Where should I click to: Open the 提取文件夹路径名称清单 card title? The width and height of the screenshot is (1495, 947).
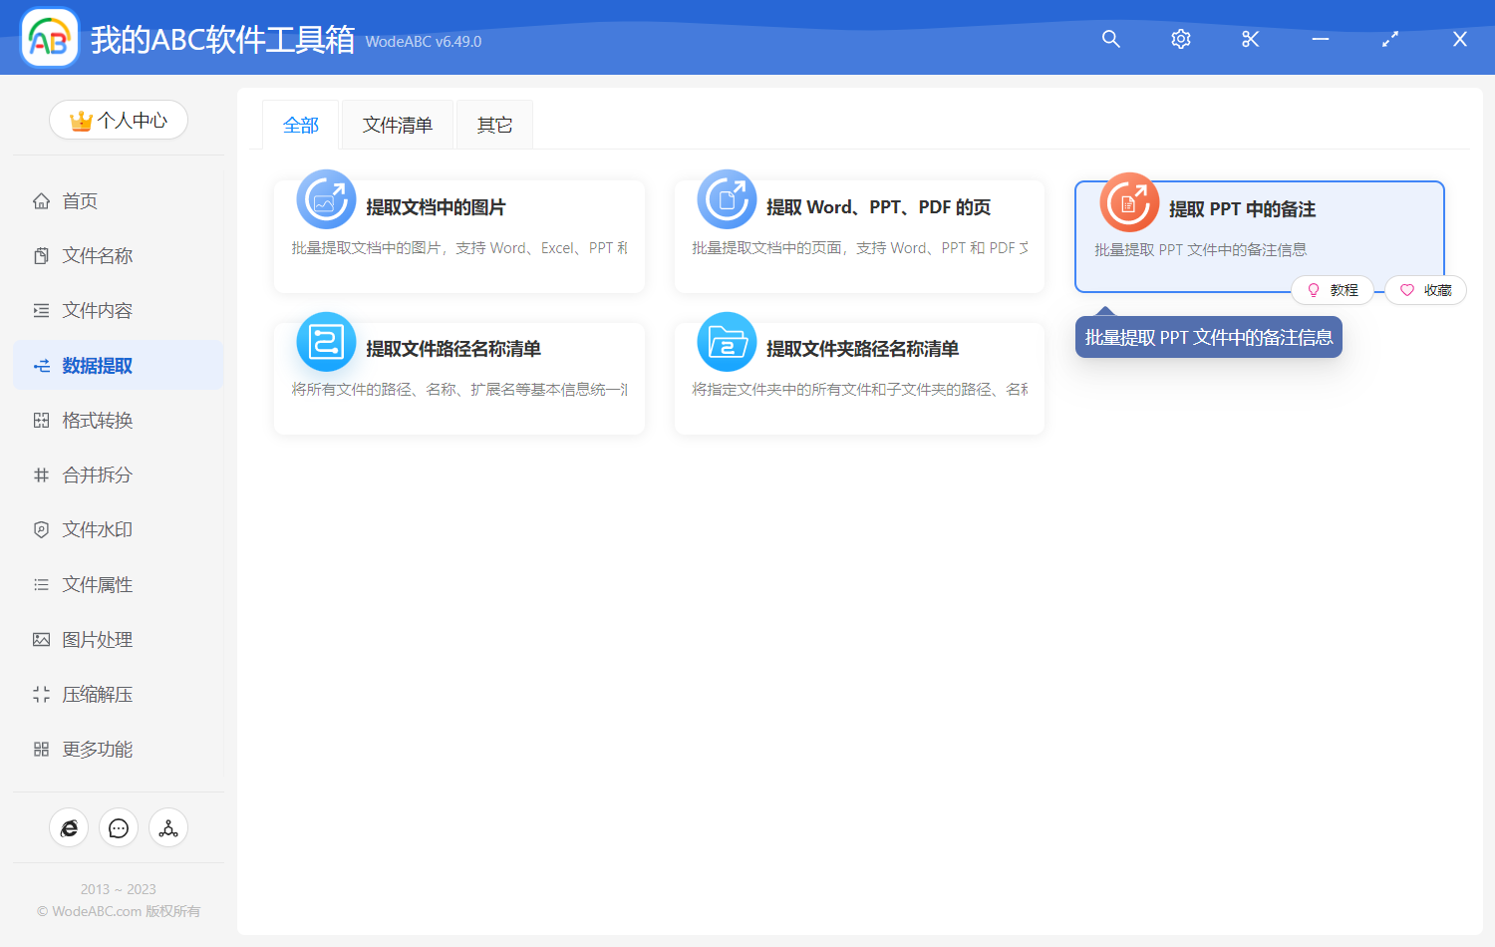[862, 349]
